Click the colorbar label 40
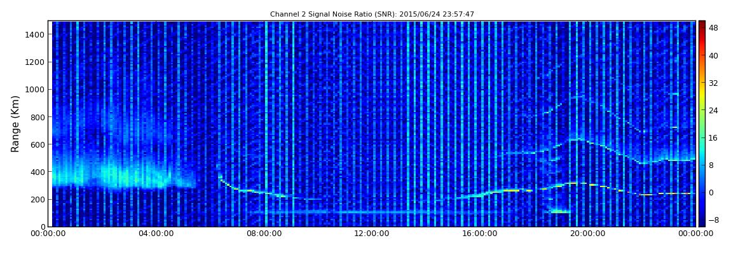 [713, 55]
